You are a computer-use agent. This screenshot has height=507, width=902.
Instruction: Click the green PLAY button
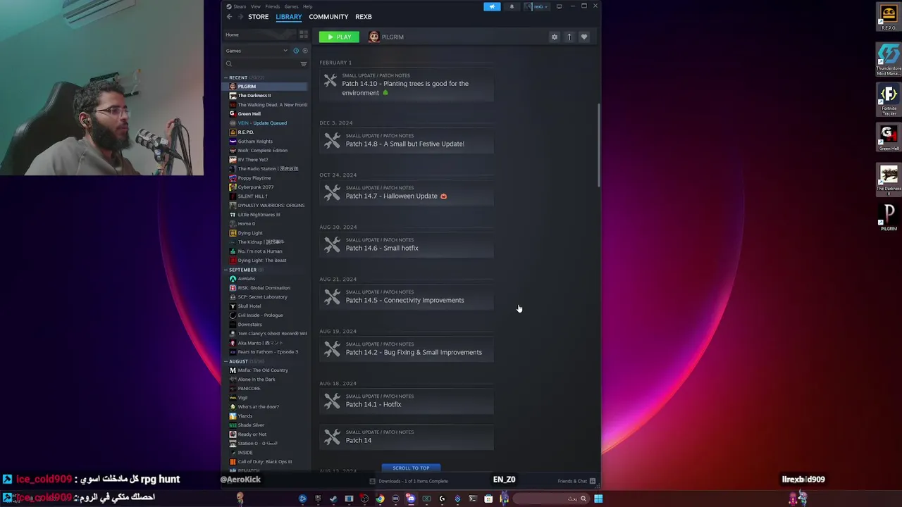(339, 37)
